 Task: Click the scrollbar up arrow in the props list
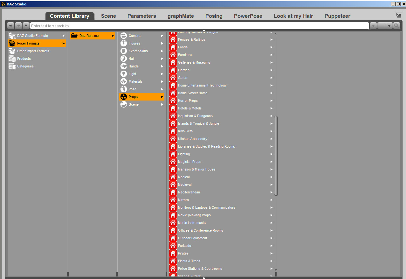(x=276, y=34)
